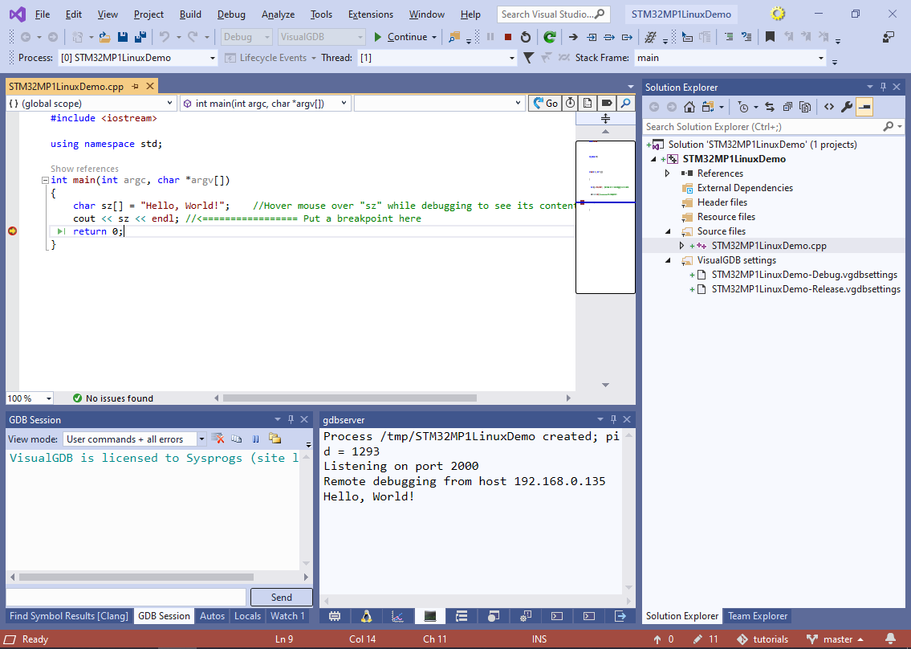Save the current file disk icon
The height and width of the screenshot is (649, 911).
[123, 37]
